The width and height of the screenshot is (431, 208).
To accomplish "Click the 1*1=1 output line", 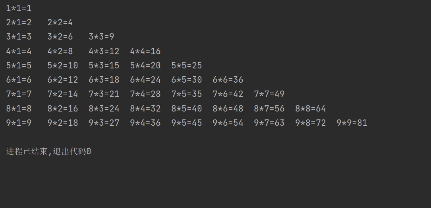I will 19,8.
